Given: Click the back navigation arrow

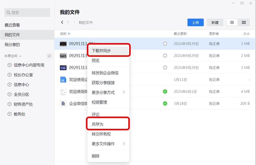Looking at the screenshot, I should click(x=62, y=22).
